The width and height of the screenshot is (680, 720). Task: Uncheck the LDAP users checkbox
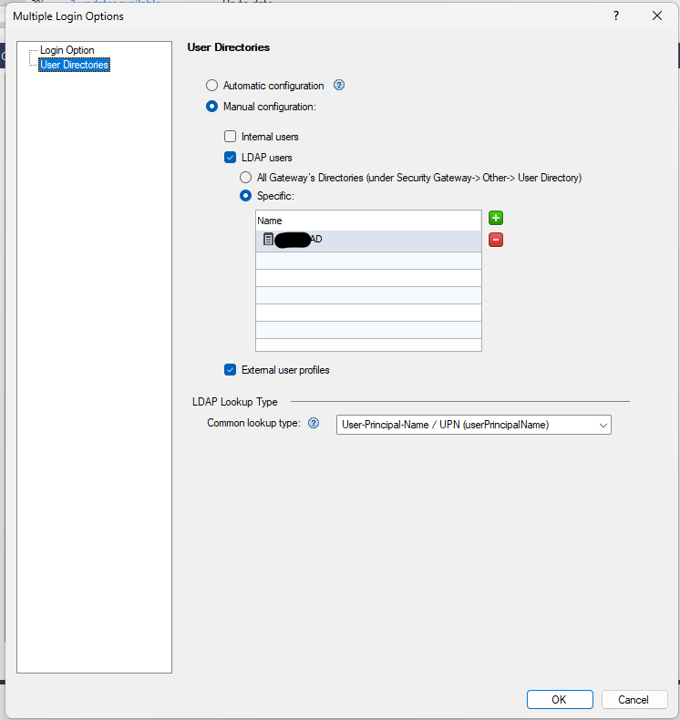pos(230,158)
